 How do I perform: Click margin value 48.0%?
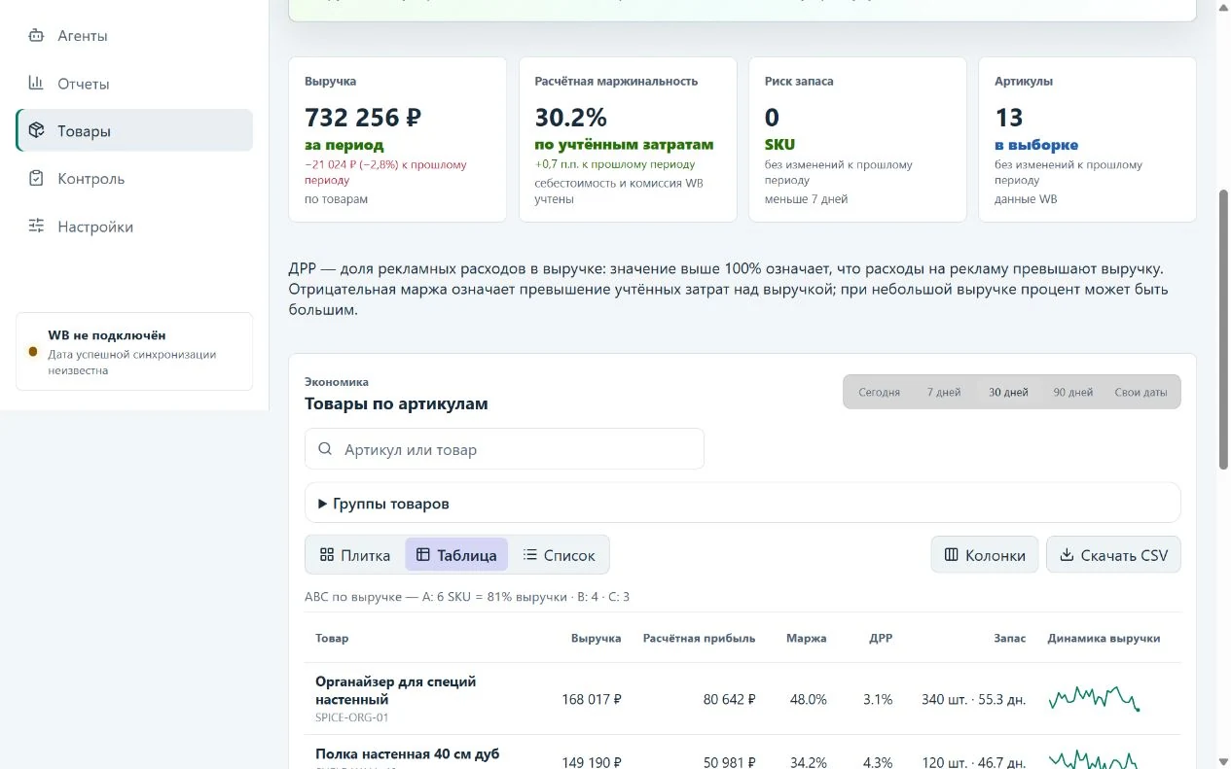(x=808, y=699)
